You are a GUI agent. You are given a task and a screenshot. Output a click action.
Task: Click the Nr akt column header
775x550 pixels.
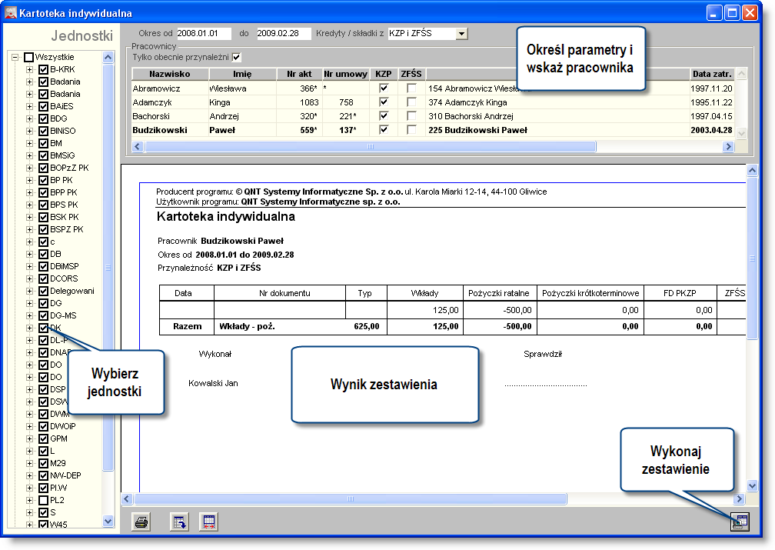(299, 74)
